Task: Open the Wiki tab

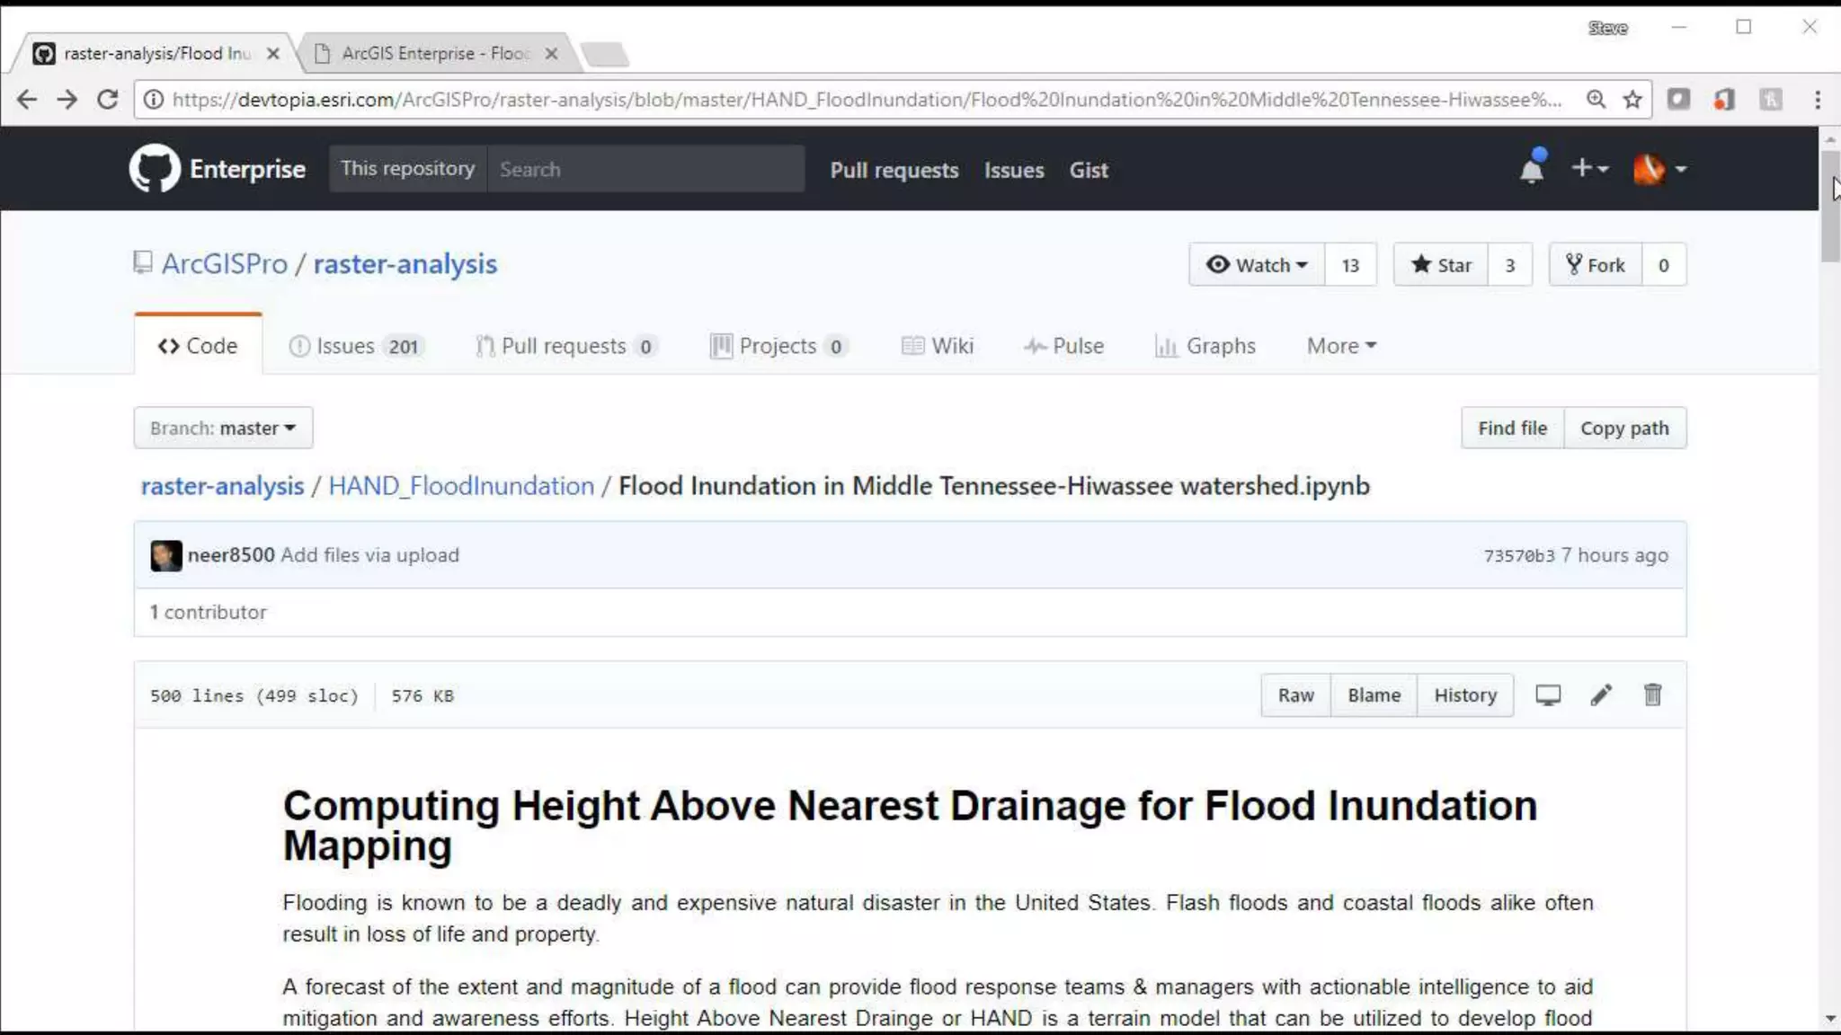Action: (938, 346)
